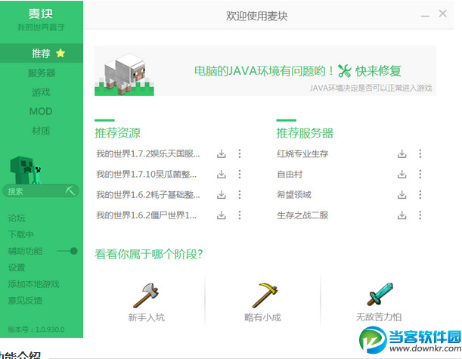Toggle the 辅助功能 switch
462x359 pixels.
[67, 251]
